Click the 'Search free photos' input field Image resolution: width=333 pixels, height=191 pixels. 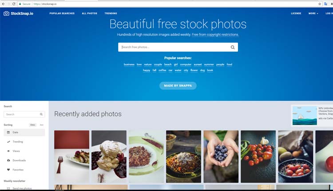point(174,47)
